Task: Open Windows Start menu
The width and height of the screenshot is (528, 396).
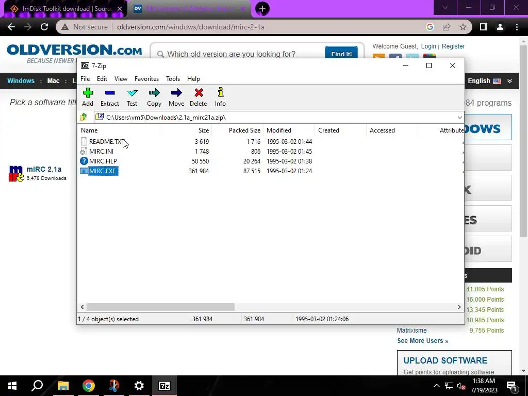Action: pos(12,386)
